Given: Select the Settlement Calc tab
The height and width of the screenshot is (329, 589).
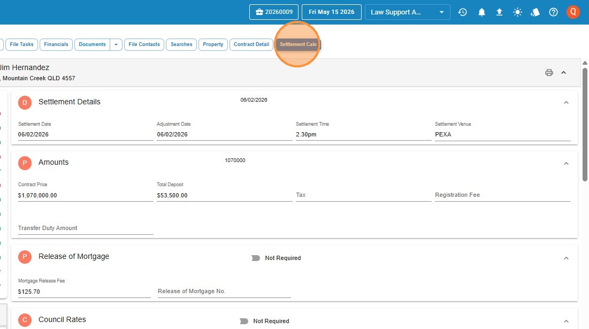Looking at the screenshot, I should click(x=298, y=44).
